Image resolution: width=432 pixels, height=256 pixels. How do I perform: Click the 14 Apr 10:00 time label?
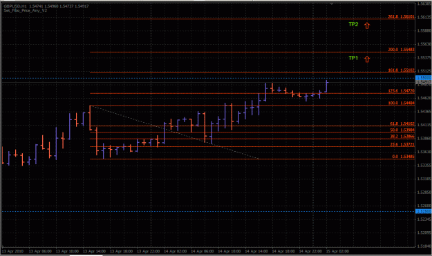tap(229, 251)
